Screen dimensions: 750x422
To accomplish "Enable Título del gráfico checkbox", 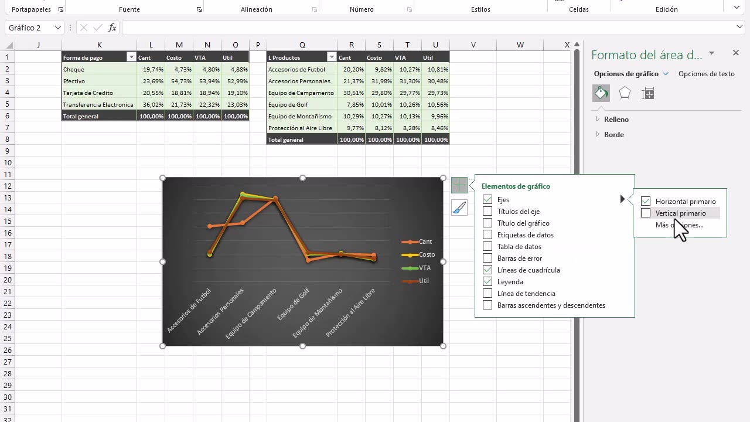I will [487, 223].
